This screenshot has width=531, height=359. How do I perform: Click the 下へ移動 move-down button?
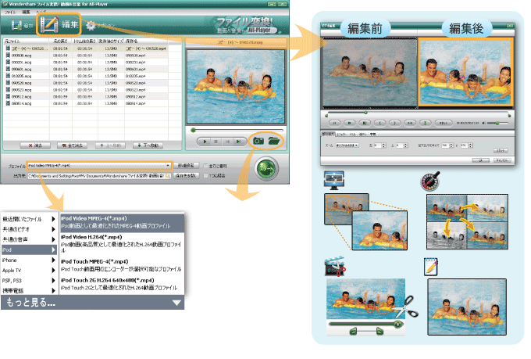click(x=148, y=145)
